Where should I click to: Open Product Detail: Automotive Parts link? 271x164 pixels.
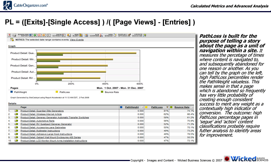pos(39,121)
